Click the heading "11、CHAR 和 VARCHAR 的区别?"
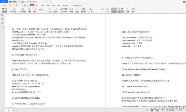This screenshot has width=186, height=112. (135, 86)
